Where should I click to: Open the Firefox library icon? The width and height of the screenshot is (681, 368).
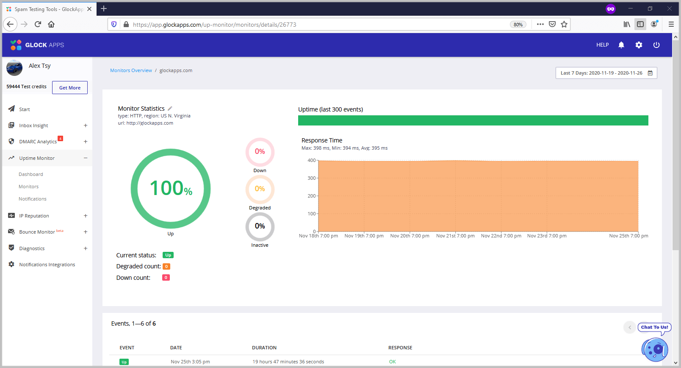[x=627, y=24]
